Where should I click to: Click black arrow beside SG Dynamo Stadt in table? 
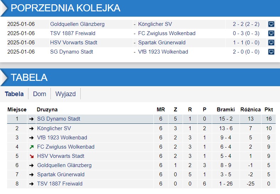pyautogui.click(x=32, y=119)
